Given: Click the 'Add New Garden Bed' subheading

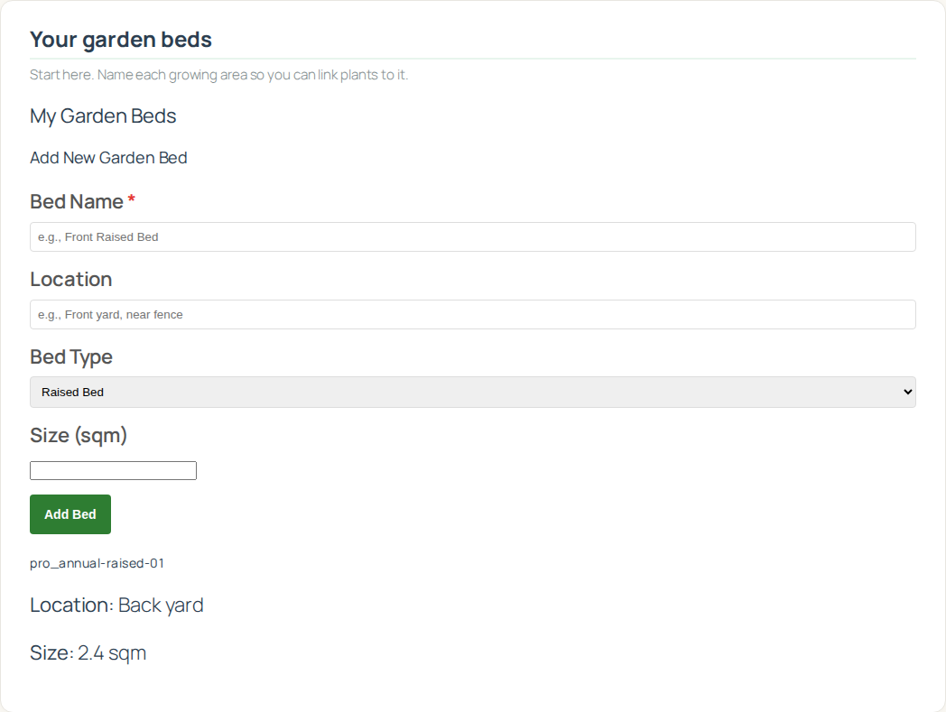Looking at the screenshot, I should click(x=108, y=158).
